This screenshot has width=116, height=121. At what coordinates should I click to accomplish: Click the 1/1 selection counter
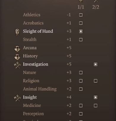pyautogui.click(x=81, y=7)
